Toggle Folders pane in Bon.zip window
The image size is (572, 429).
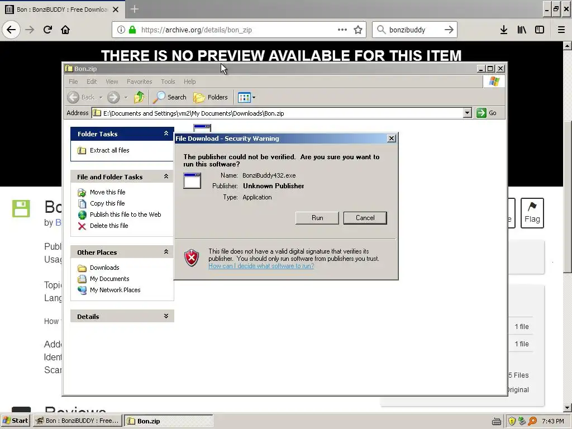point(211,97)
